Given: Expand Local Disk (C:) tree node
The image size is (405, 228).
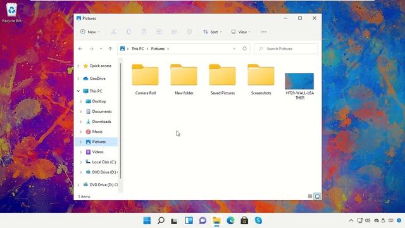Looking at the screenshot, I should [81, 162].
